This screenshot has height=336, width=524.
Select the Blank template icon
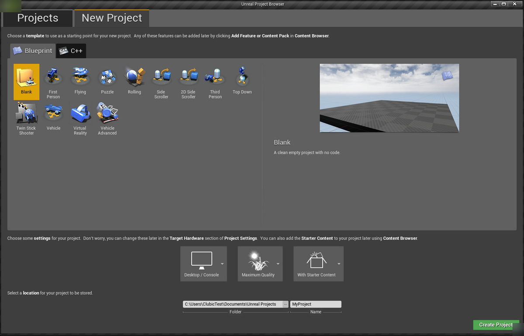[26, 82]
